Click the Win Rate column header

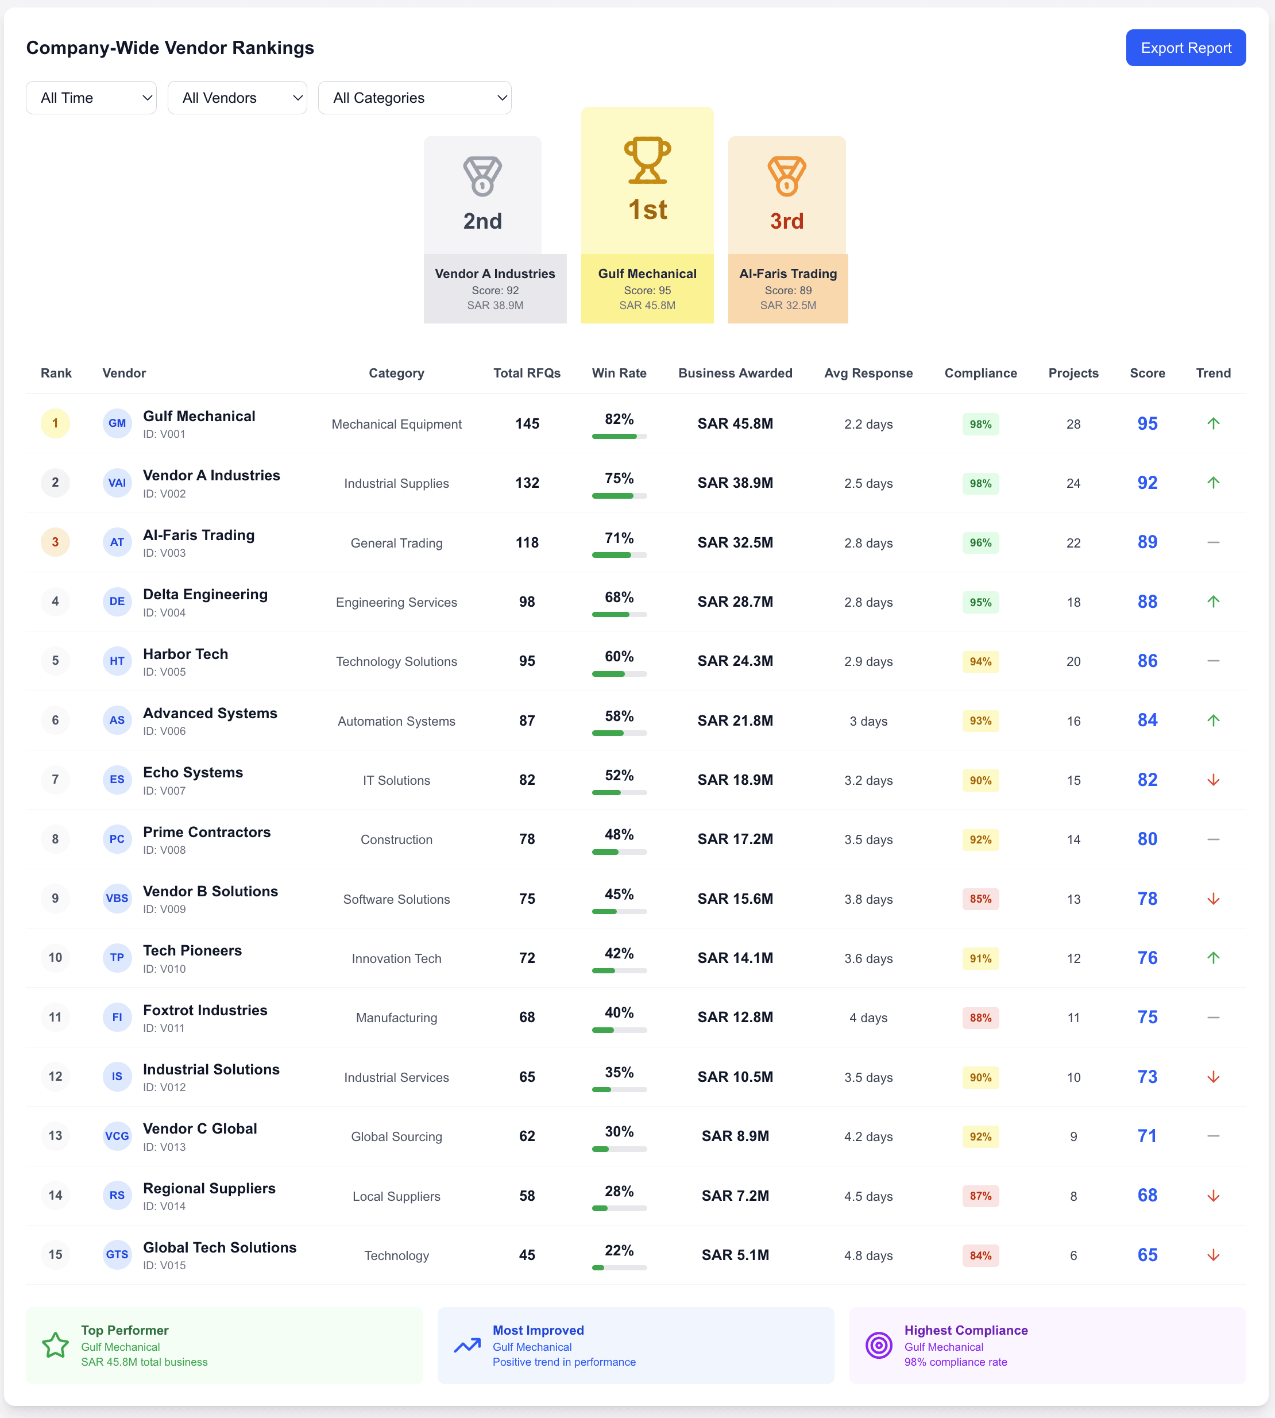(x=619, y=373)
